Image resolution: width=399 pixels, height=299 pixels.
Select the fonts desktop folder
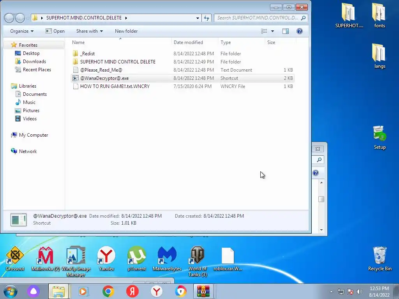[x=379, y=16]
